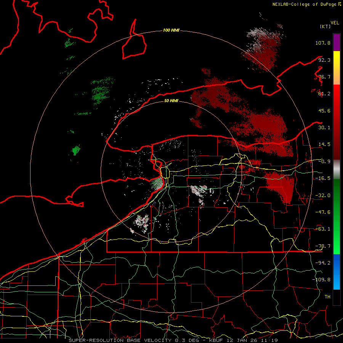Viewport: 343px width, 343px height.
Task: Click the 100 NMI range ring label
Action: pos(171,30)
